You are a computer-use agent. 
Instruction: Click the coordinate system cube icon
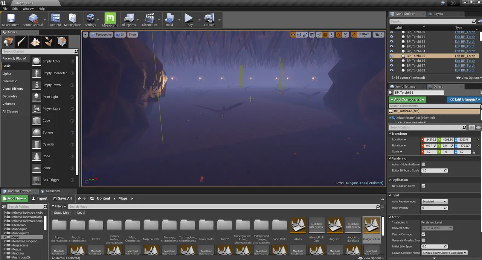click(312, 35)
